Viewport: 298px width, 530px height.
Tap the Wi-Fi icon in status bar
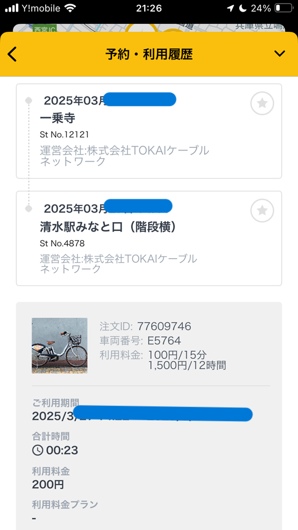tap(70, 8)
